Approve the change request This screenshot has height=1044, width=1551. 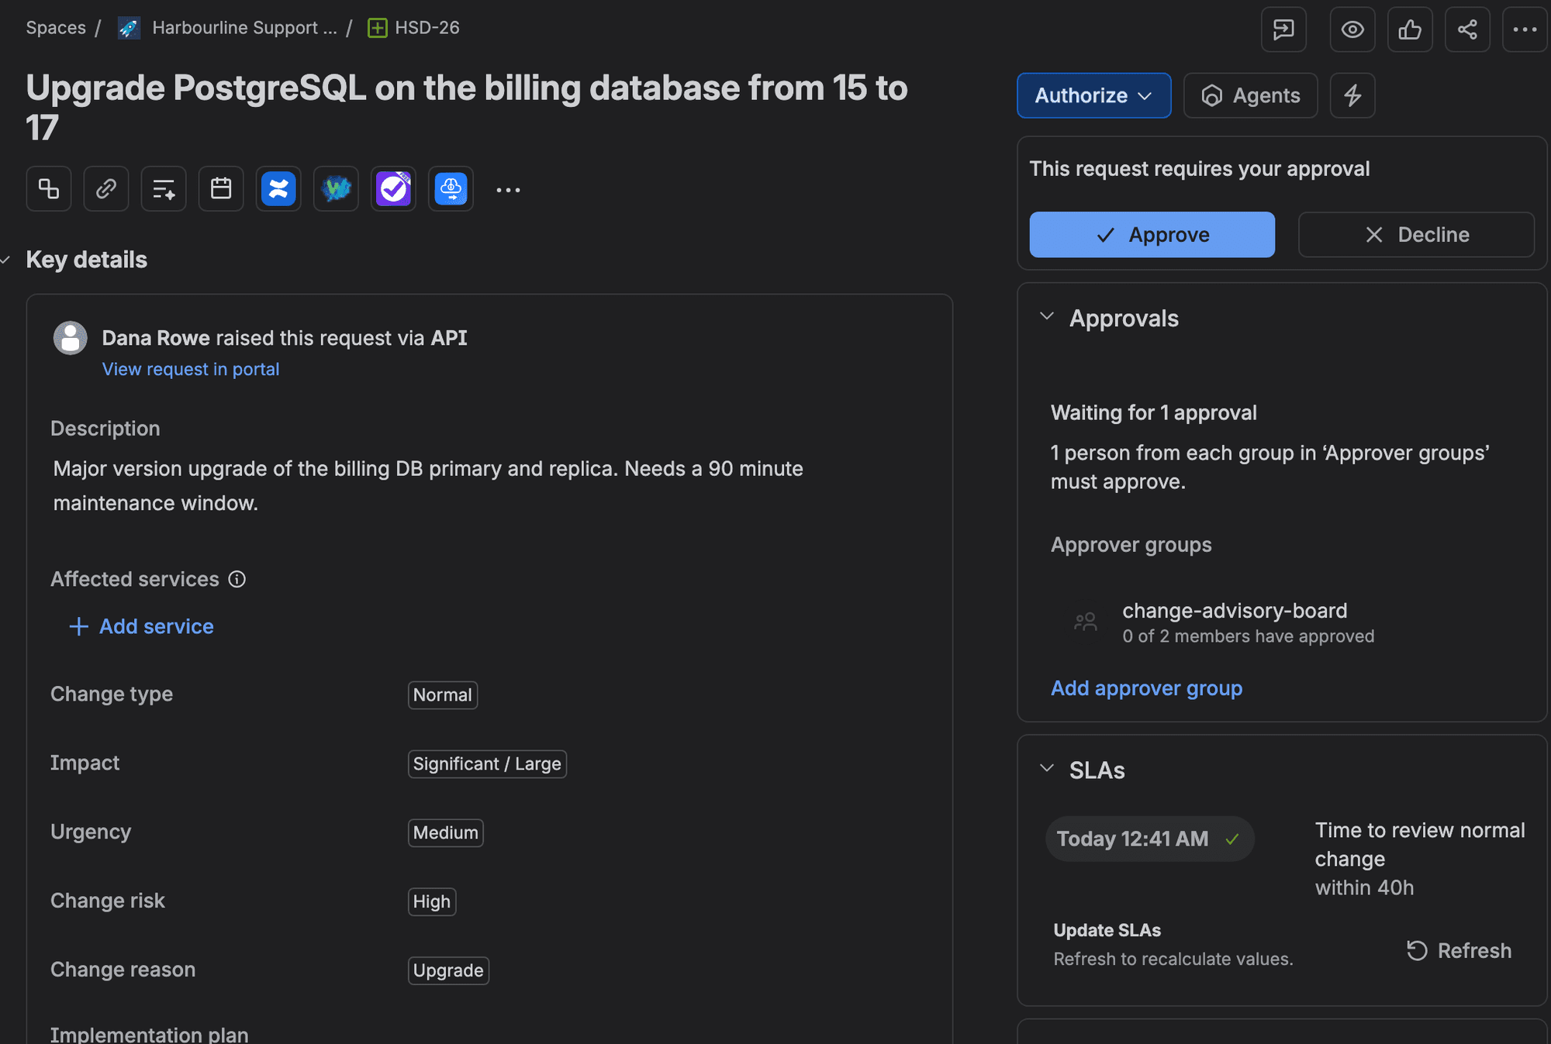1152,234
